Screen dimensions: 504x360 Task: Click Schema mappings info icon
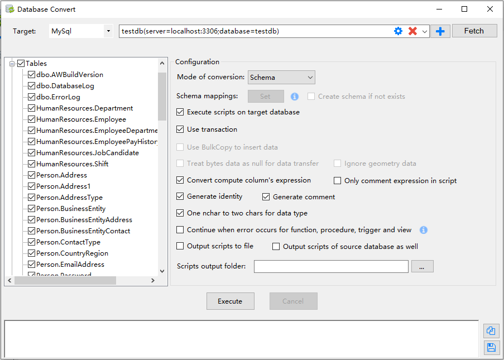[295, 97]
